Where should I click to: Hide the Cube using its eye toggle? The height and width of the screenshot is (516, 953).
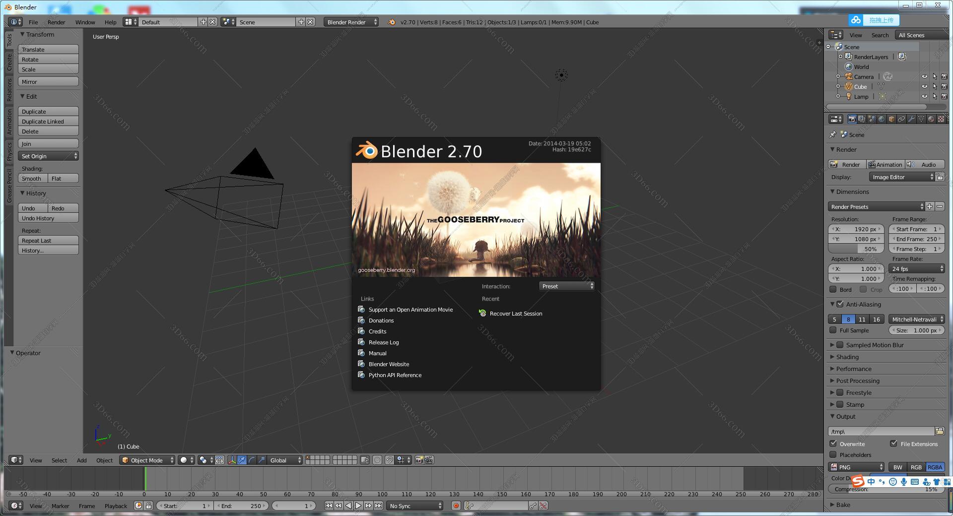click(925, 87)
